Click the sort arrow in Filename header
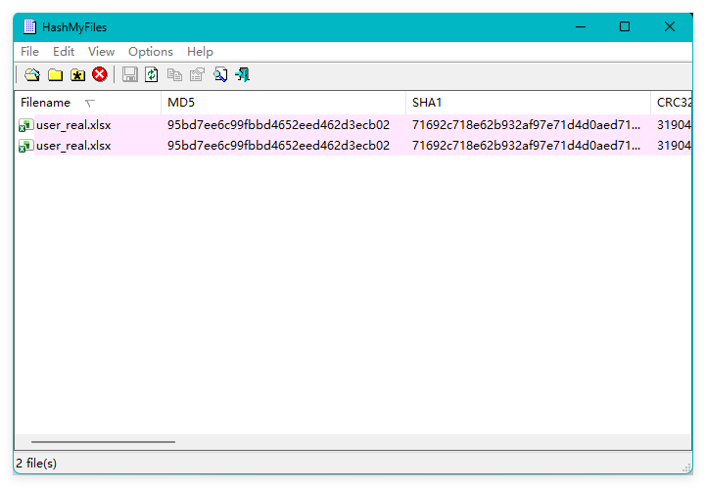Screen dimensions: 706x488 [x=90, y=104]
